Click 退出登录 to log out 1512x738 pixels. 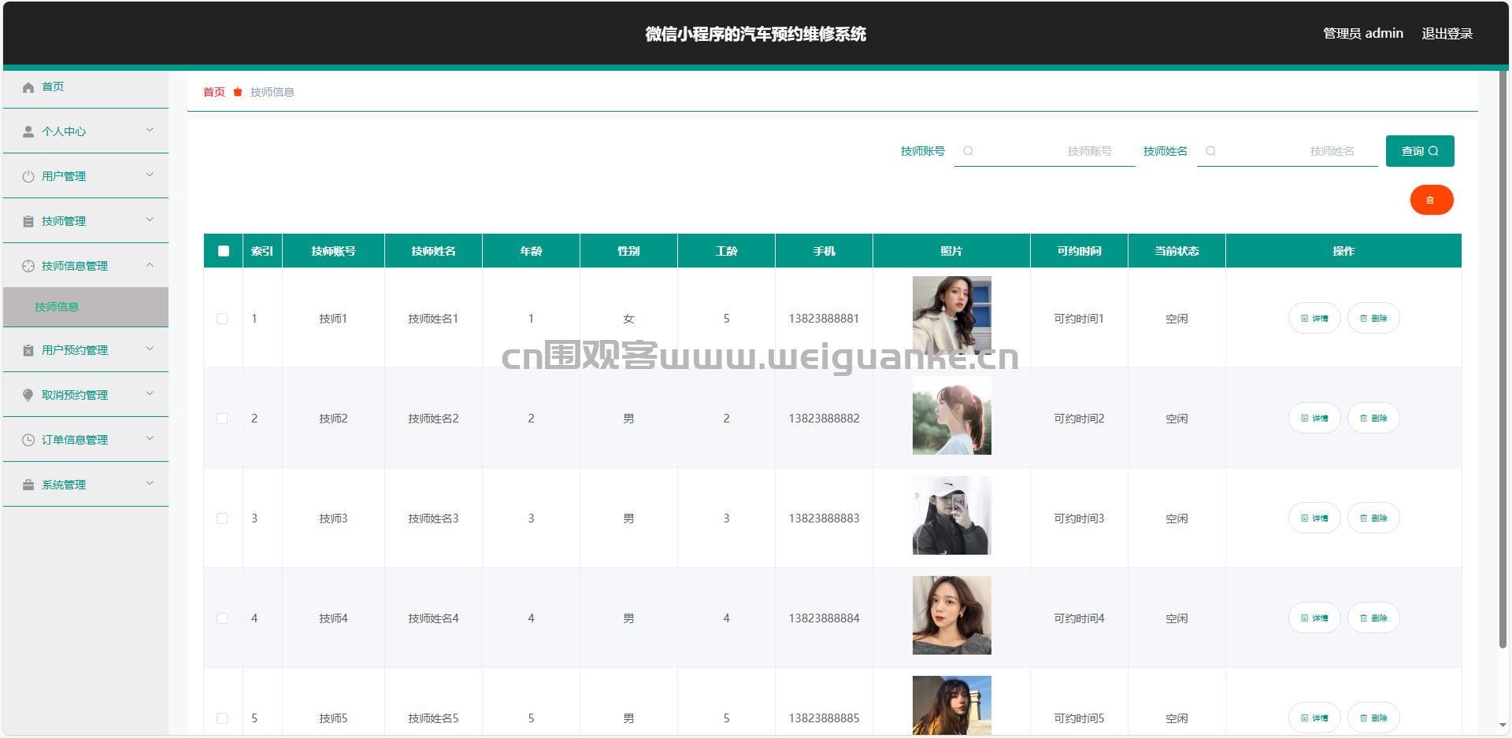point(1447,33)
